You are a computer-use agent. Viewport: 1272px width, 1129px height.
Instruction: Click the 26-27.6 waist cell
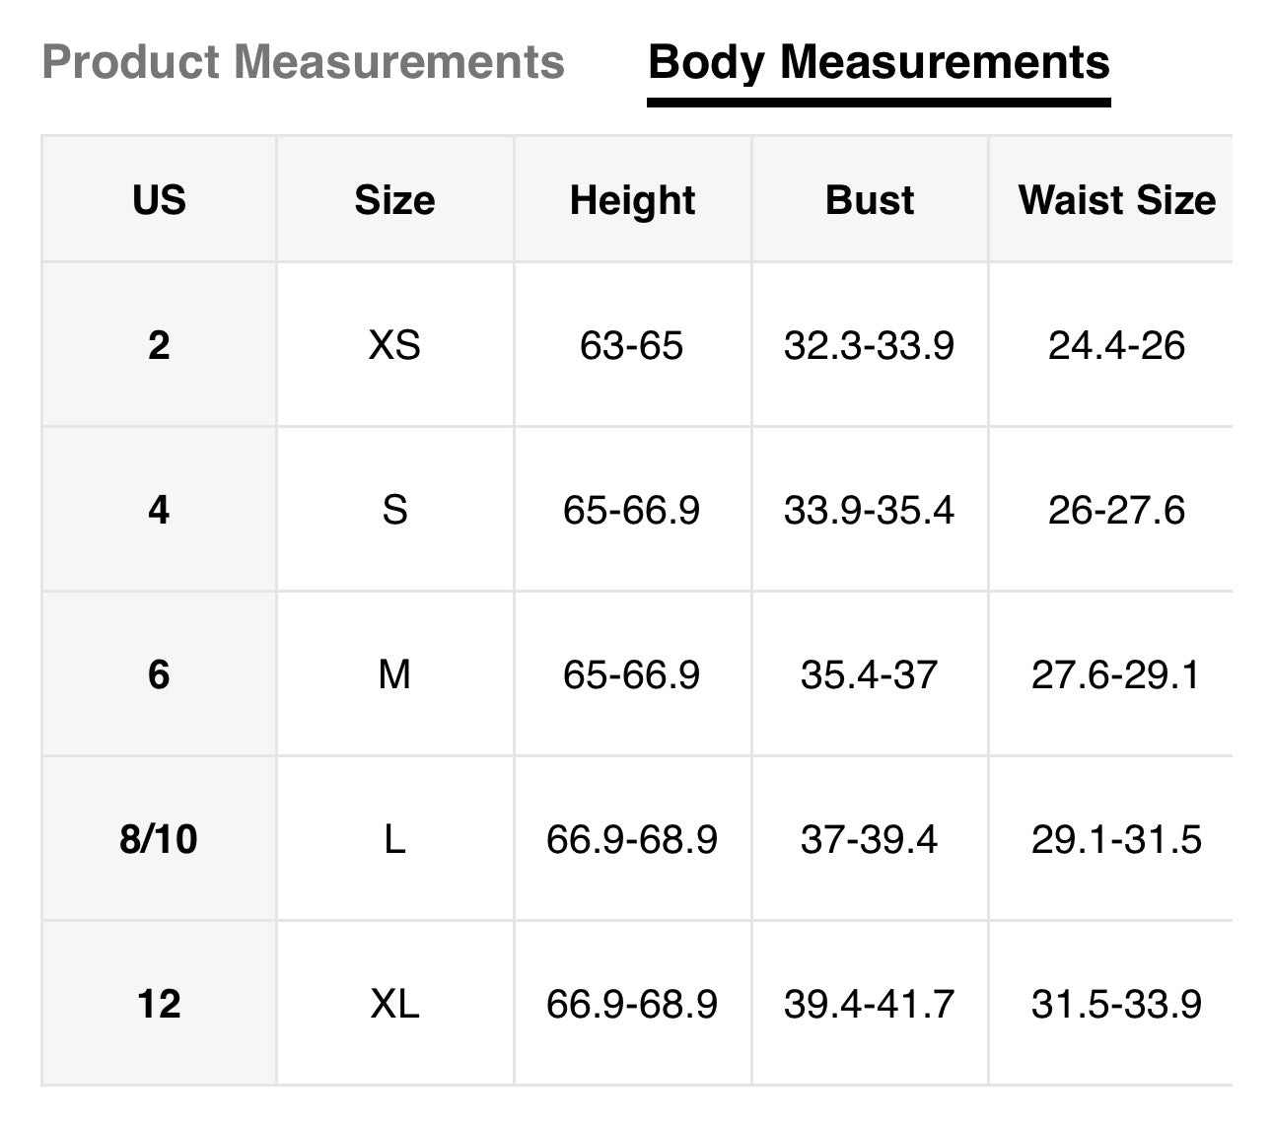coord(1116,510)
